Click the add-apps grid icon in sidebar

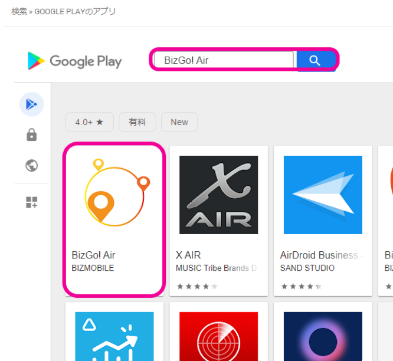coord(31,203)
